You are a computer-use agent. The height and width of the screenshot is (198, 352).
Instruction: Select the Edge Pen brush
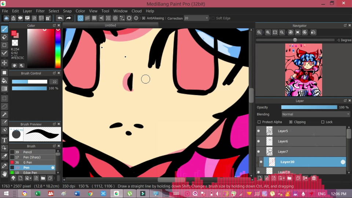(x=32, y=173)
